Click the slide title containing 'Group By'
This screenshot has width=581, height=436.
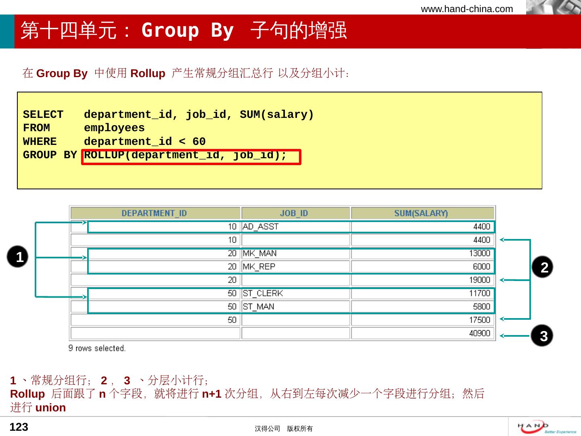pos(184,31)
